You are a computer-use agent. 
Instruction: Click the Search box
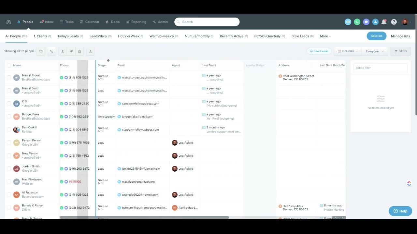[207, 22]
